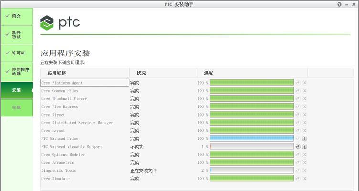Go to the 软件协议 step in sidebar
Image resolution: width=359 pixels, height=191 pixels.
[17, 35]
